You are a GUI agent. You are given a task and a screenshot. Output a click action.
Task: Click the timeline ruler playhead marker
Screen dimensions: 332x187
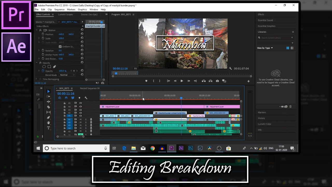(x=181, y=98)
